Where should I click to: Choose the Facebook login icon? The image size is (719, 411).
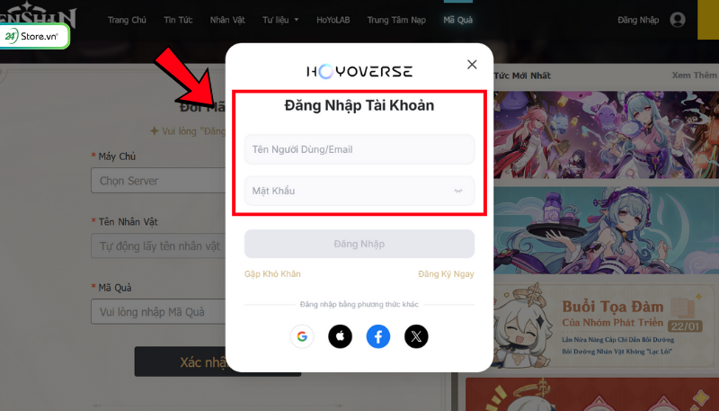pos(378,336)
